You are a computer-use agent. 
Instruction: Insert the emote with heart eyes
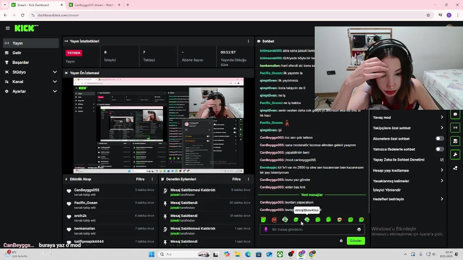[361, 220]
